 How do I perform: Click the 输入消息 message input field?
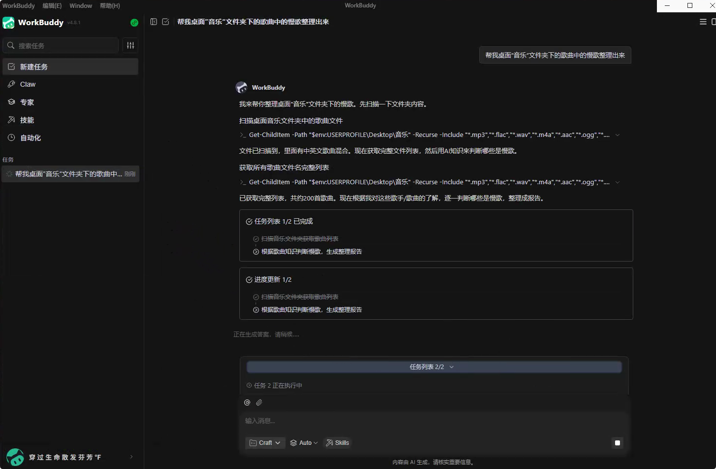point(434,421)
